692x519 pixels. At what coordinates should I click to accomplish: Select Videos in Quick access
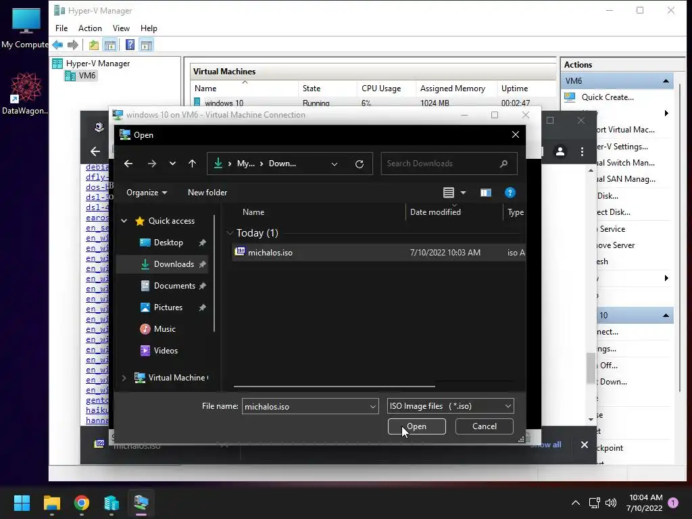pyautogui.click(x=166, y=351)
